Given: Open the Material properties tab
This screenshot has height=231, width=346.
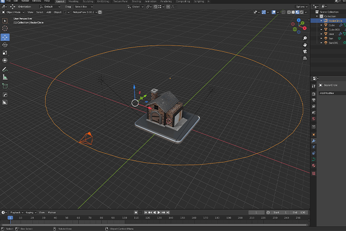Looking at the screenshot, I should [x=313, y=166].
